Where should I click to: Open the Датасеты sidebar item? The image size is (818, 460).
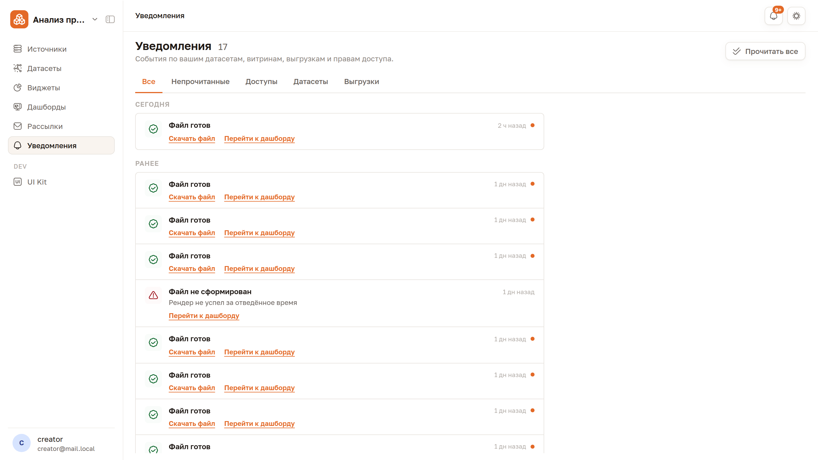click(61, 68)
